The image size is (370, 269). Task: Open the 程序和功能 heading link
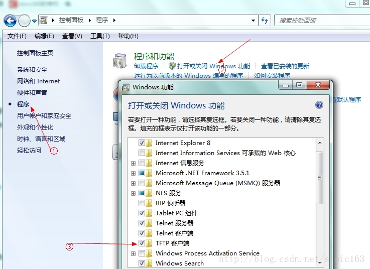pos(154,56)
